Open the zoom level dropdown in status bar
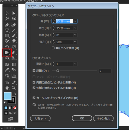Screen dimensions: 129x130 coord(2,128)
